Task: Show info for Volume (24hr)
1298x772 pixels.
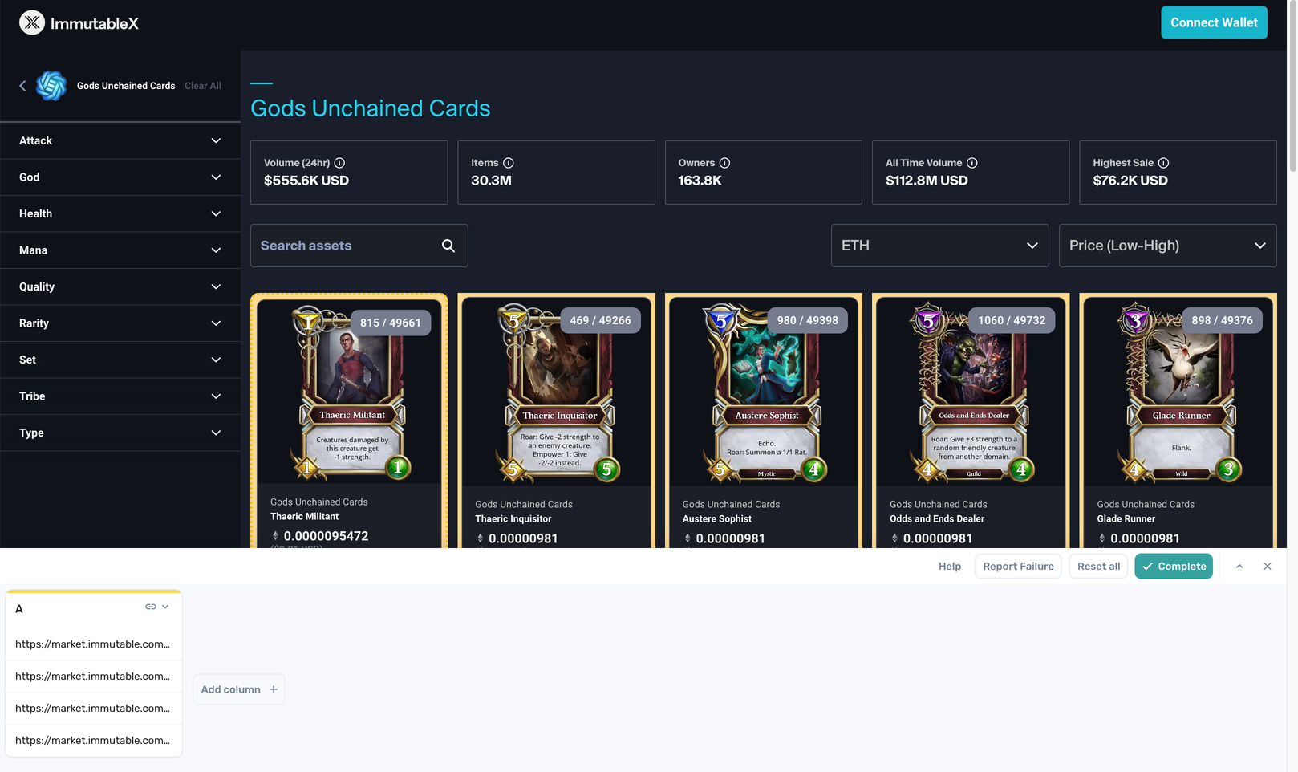Action: pos(339,163)
